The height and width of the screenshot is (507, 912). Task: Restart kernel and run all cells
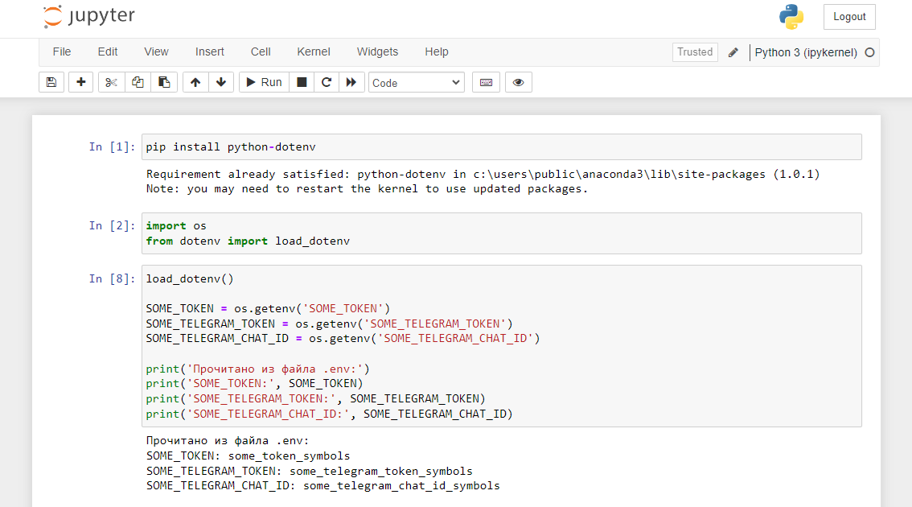point(351,82)
